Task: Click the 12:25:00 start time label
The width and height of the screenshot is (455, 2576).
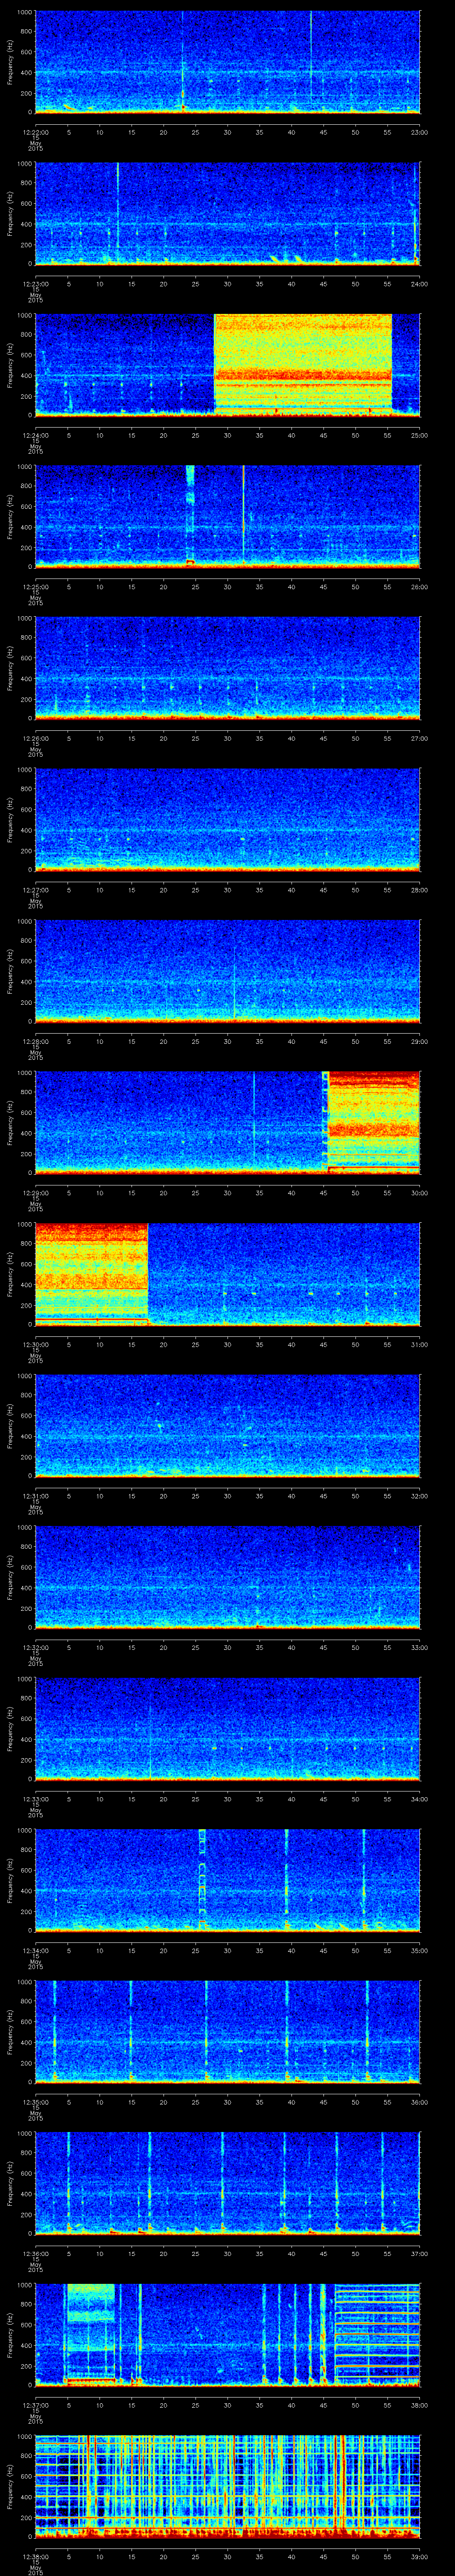Action: tap(36, 587)
